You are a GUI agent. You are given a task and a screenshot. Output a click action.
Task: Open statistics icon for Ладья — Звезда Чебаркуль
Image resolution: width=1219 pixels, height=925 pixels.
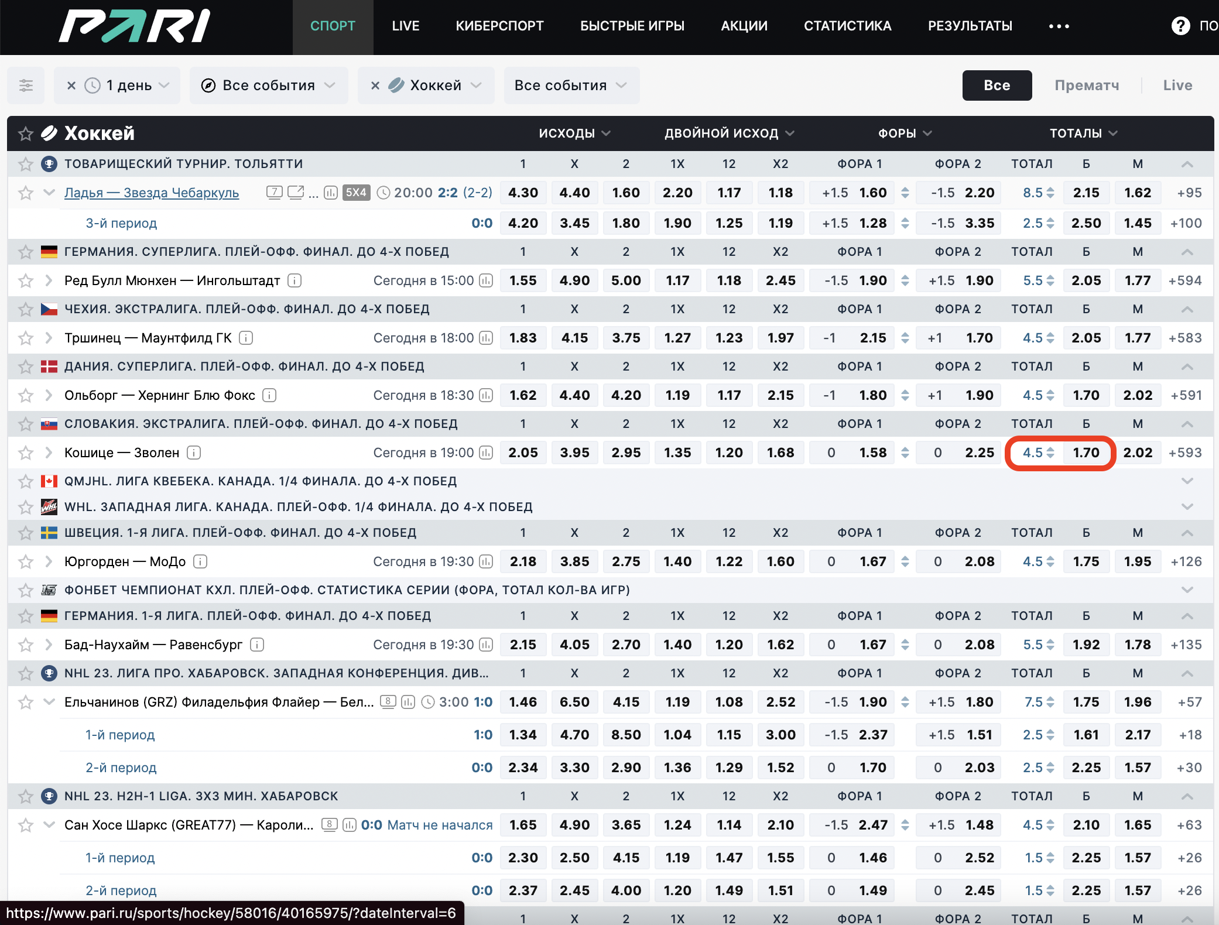[331, 193]
